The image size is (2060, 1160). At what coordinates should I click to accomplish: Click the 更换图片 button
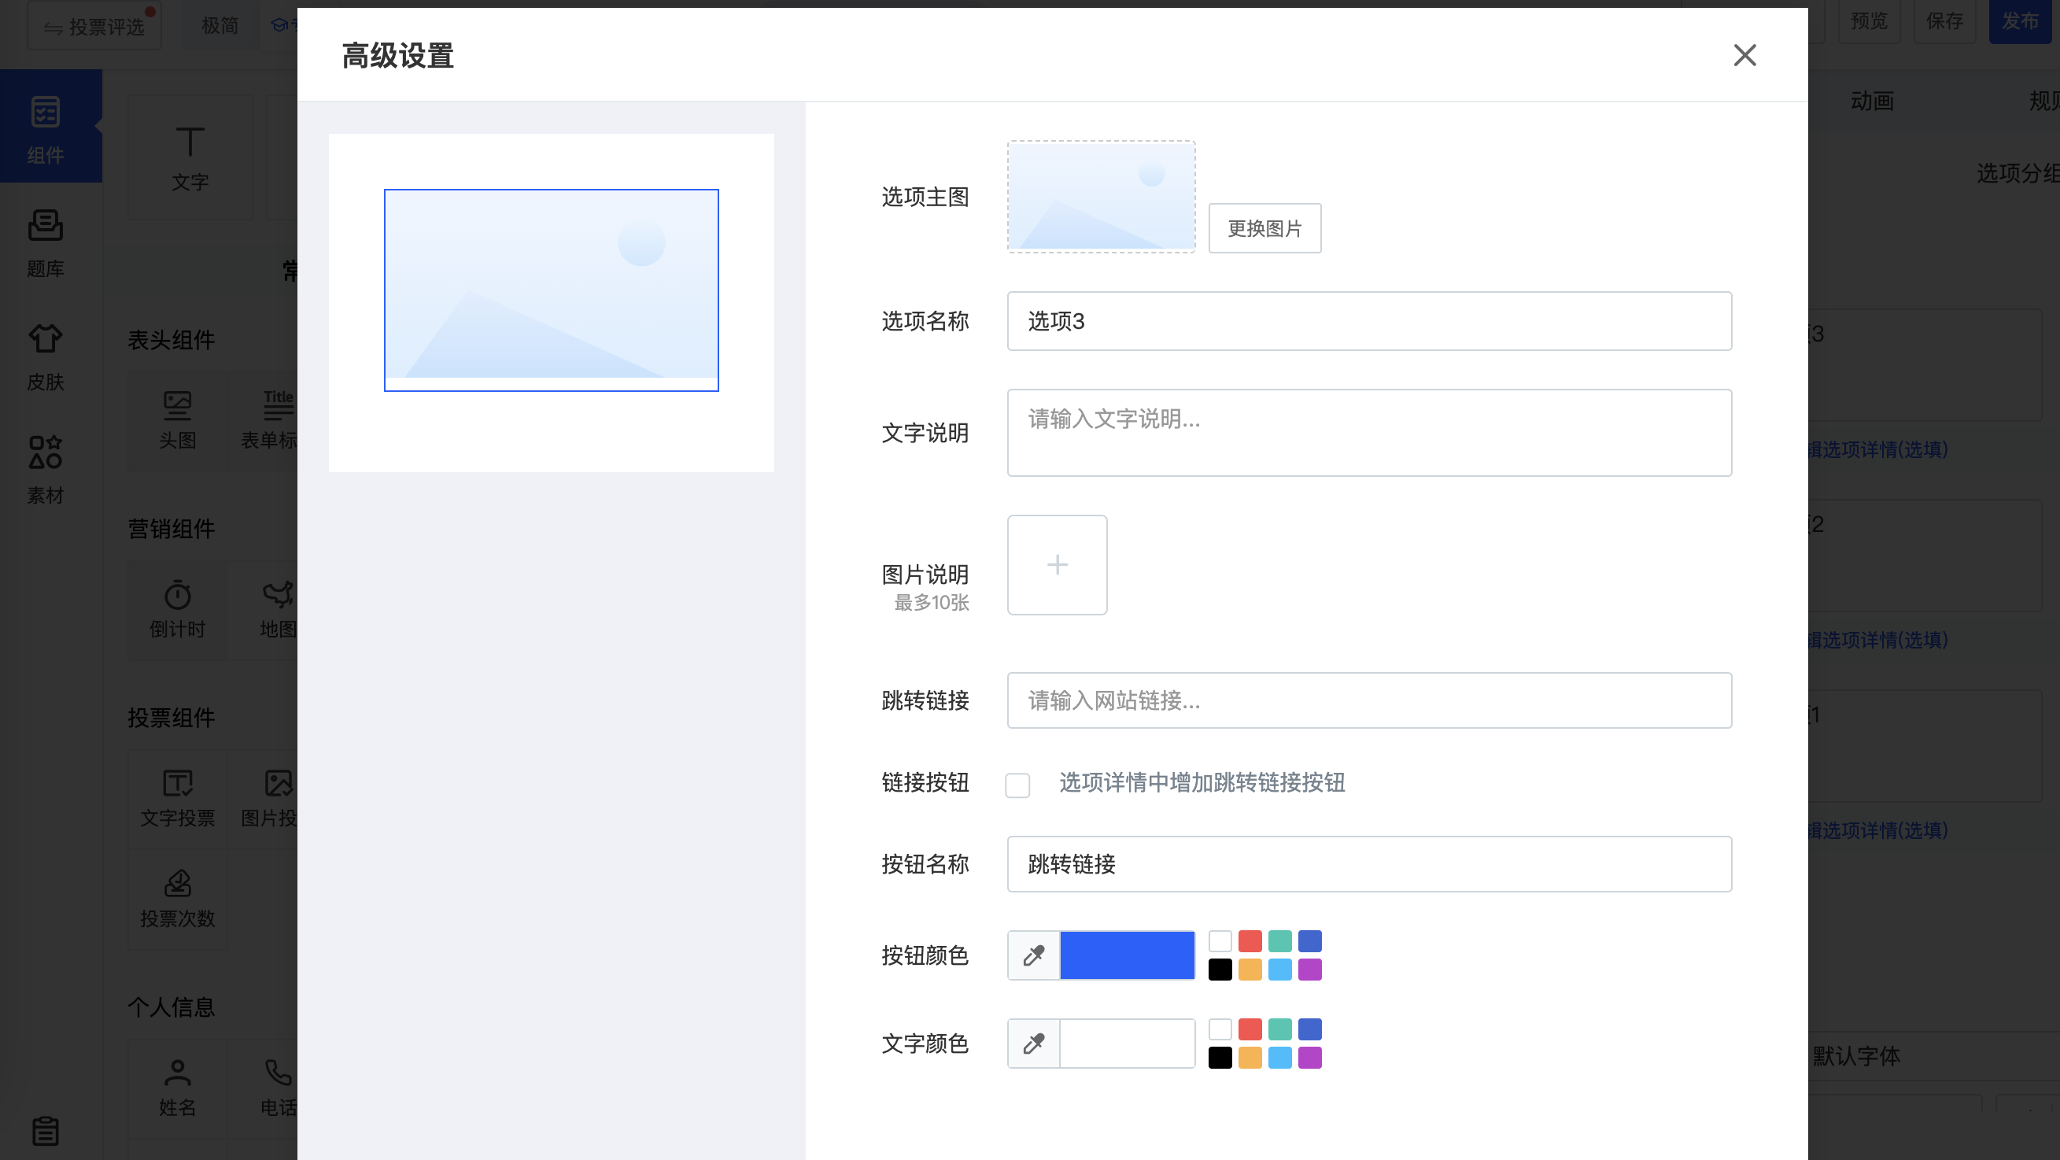[x=1264, y=229]
